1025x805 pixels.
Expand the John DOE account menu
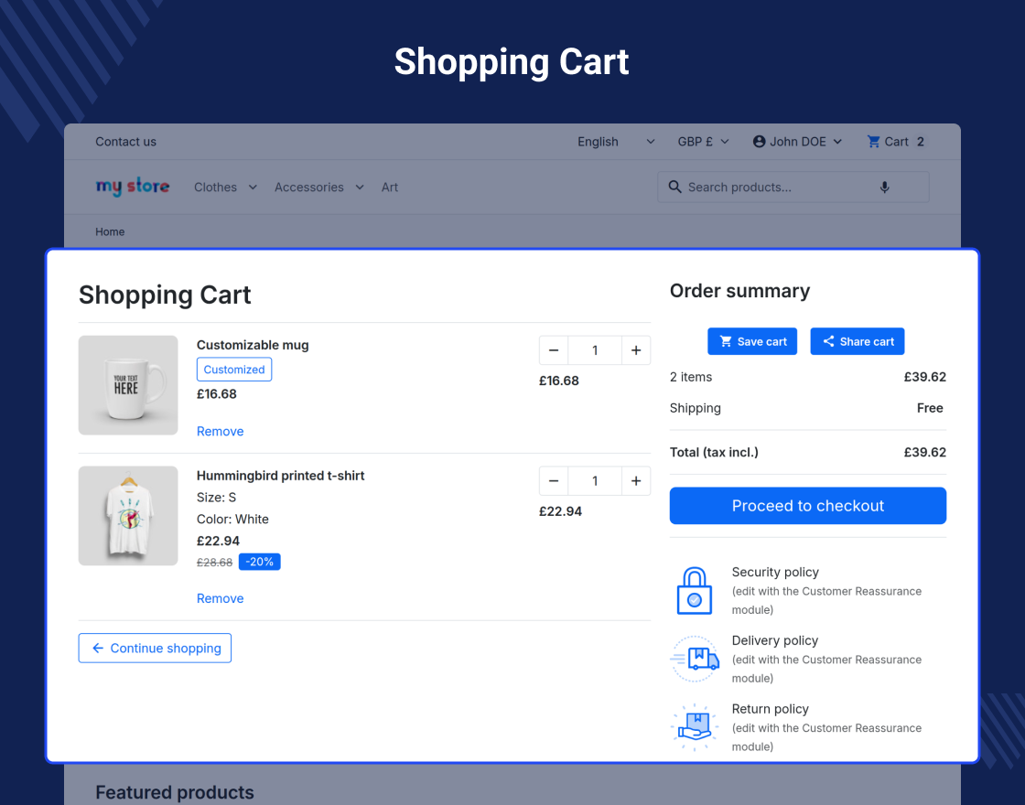(x=797, y=142)
